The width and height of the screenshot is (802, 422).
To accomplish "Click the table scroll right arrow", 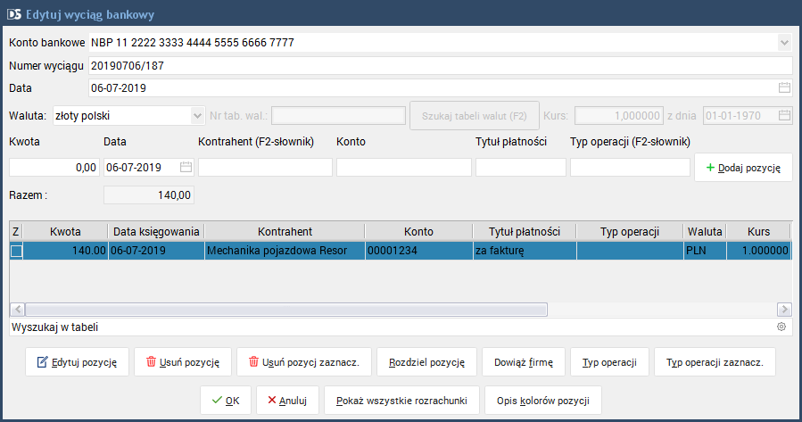I will (x=784, y=309).
